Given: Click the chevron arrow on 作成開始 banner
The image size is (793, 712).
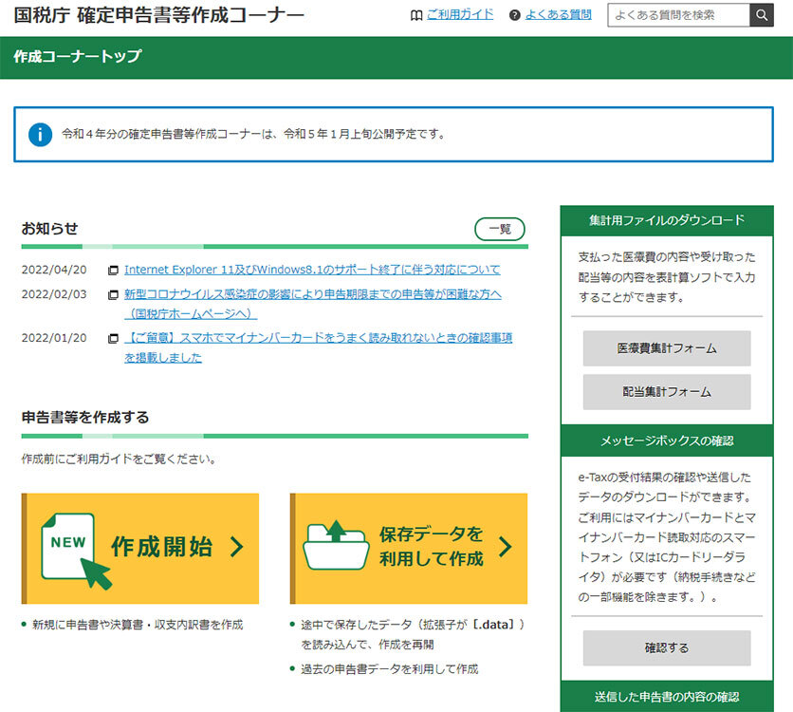Looking at the screenshot, I should tap(236, 547).
